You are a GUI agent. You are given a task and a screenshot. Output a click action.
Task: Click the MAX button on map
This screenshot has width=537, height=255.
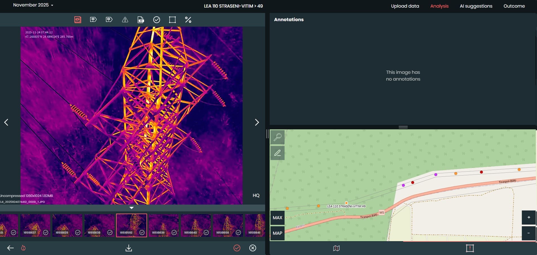[277, 218]
